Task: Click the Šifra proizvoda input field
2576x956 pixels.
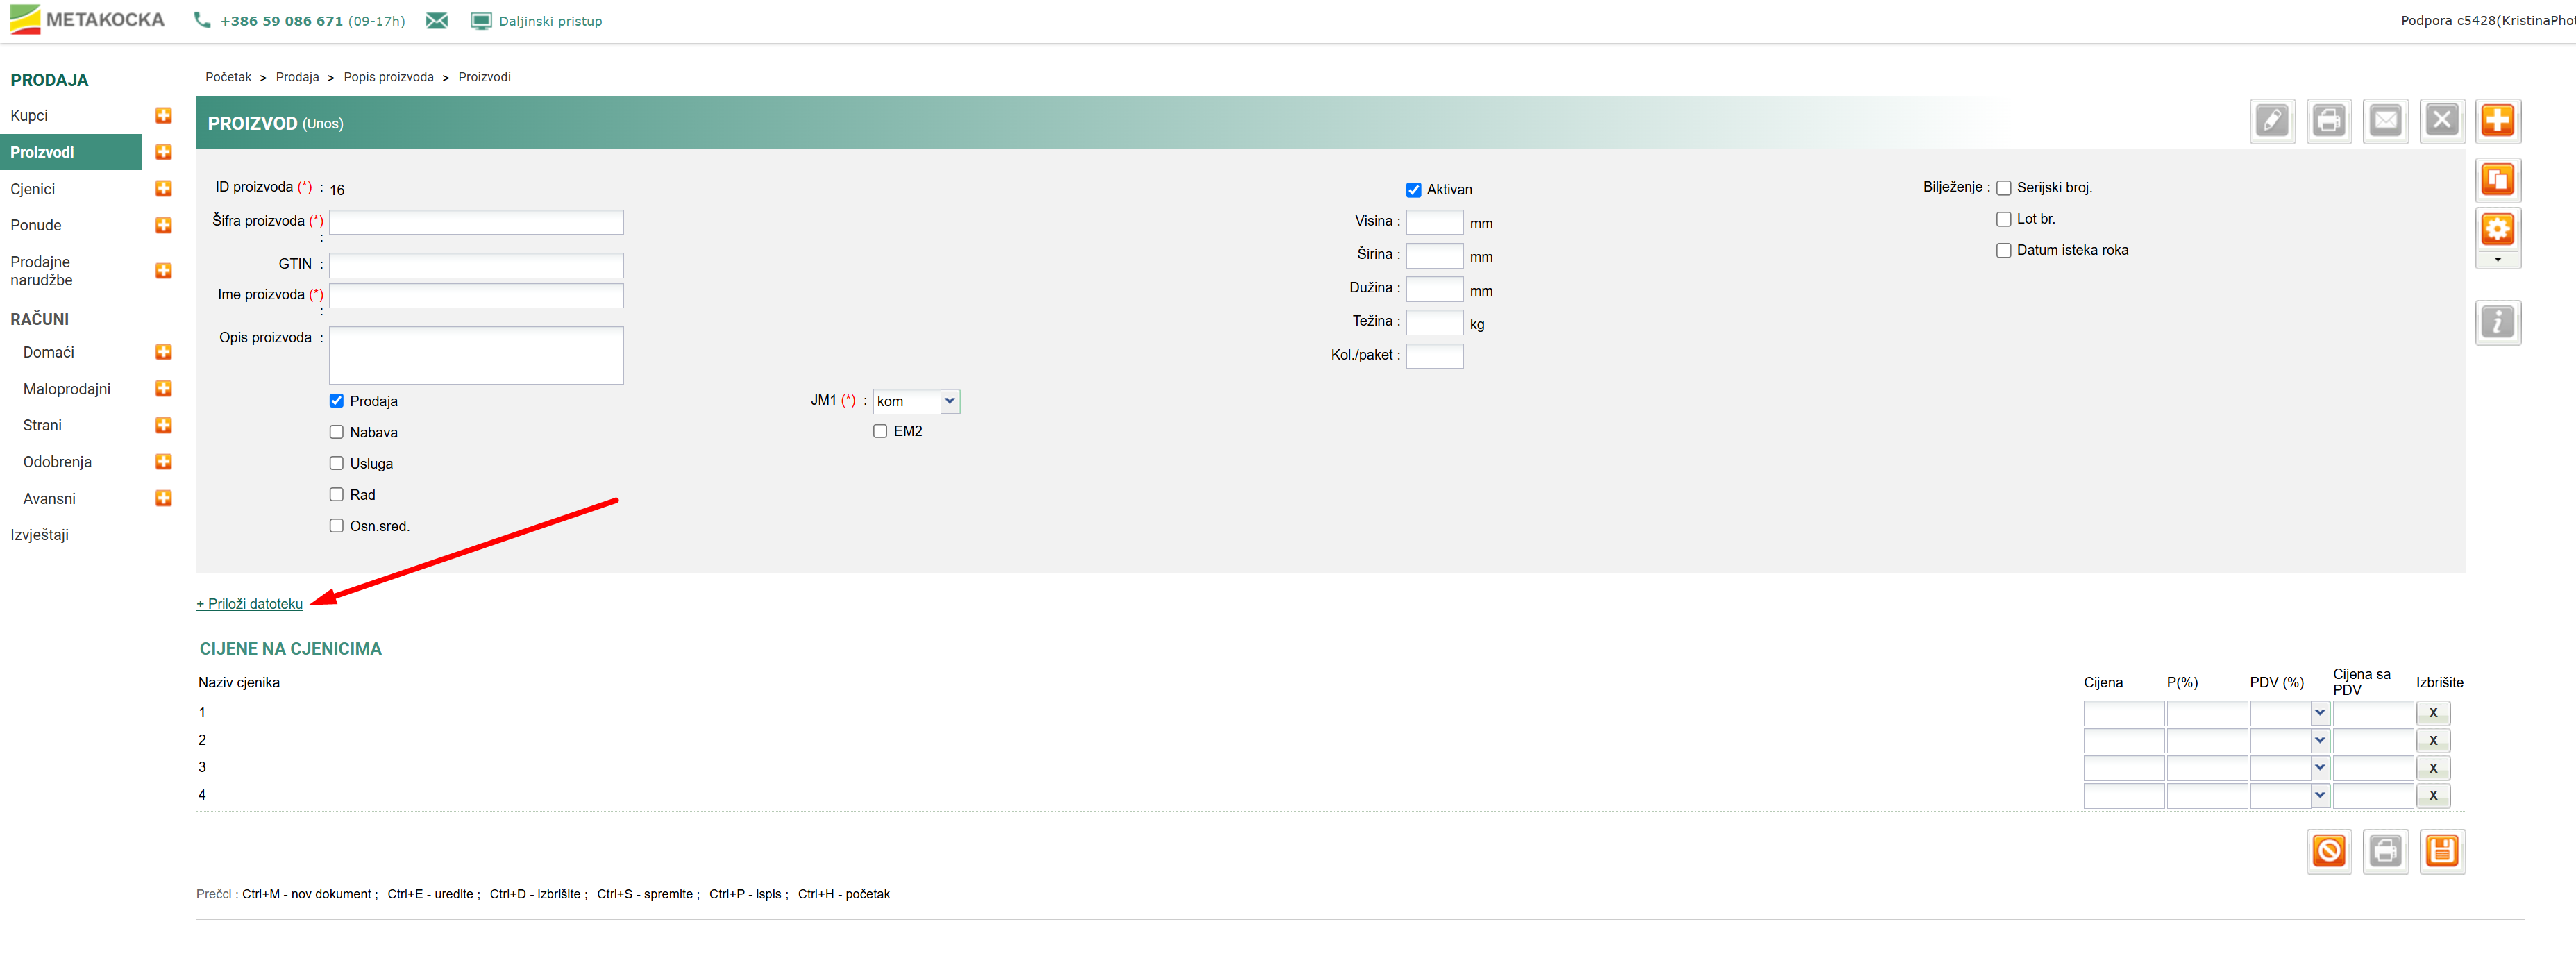Action: click(476, 222)
